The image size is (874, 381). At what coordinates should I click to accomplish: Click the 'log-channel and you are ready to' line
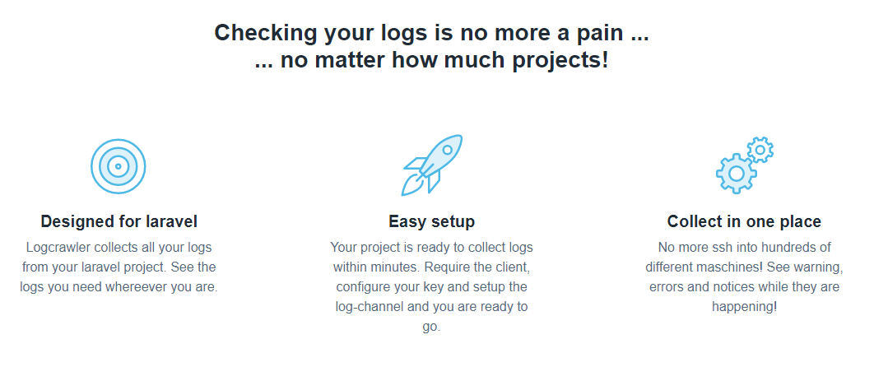431,306
